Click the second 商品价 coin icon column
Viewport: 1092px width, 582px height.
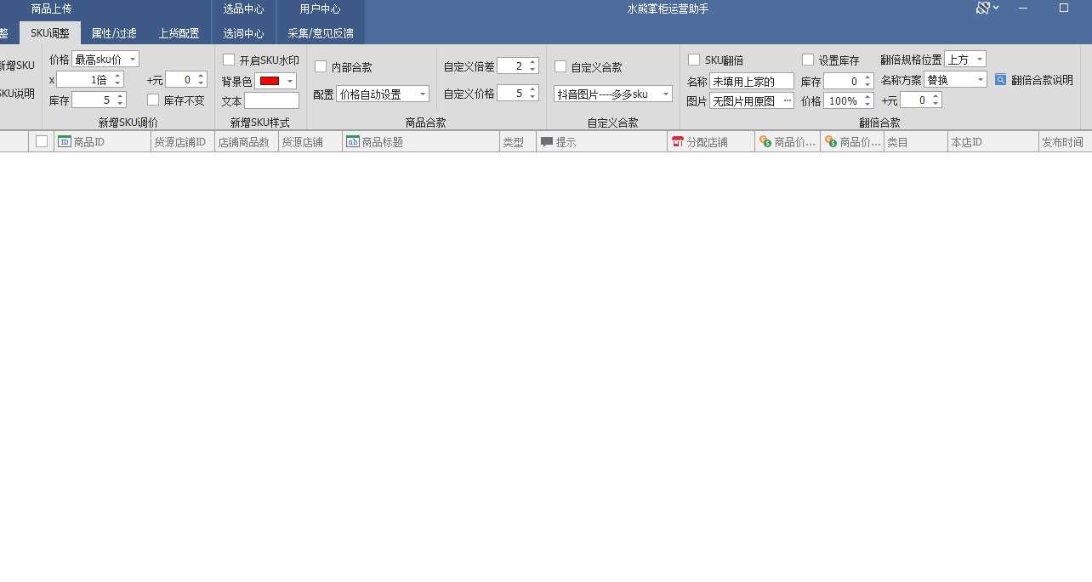[x=830, y=142]
